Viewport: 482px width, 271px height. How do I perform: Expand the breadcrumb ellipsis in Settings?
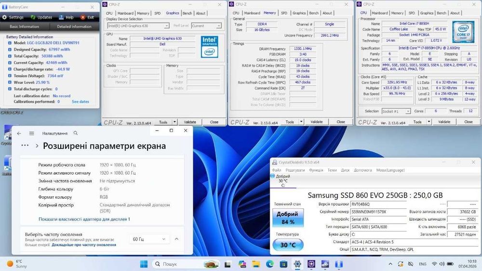(x=25, y=146)
